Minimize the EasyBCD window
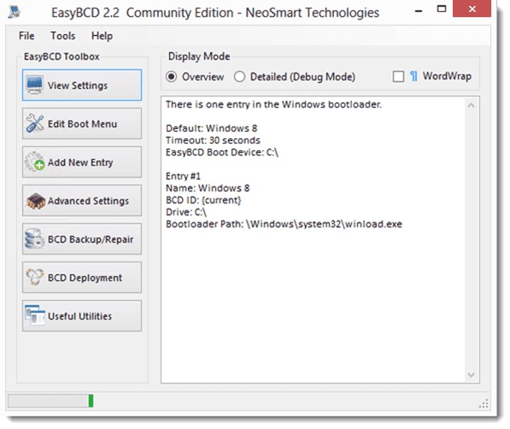 [419, 11]
